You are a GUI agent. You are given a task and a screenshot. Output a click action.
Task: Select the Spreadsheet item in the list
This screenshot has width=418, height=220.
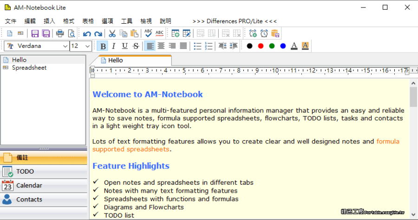(x=43, y=68)
